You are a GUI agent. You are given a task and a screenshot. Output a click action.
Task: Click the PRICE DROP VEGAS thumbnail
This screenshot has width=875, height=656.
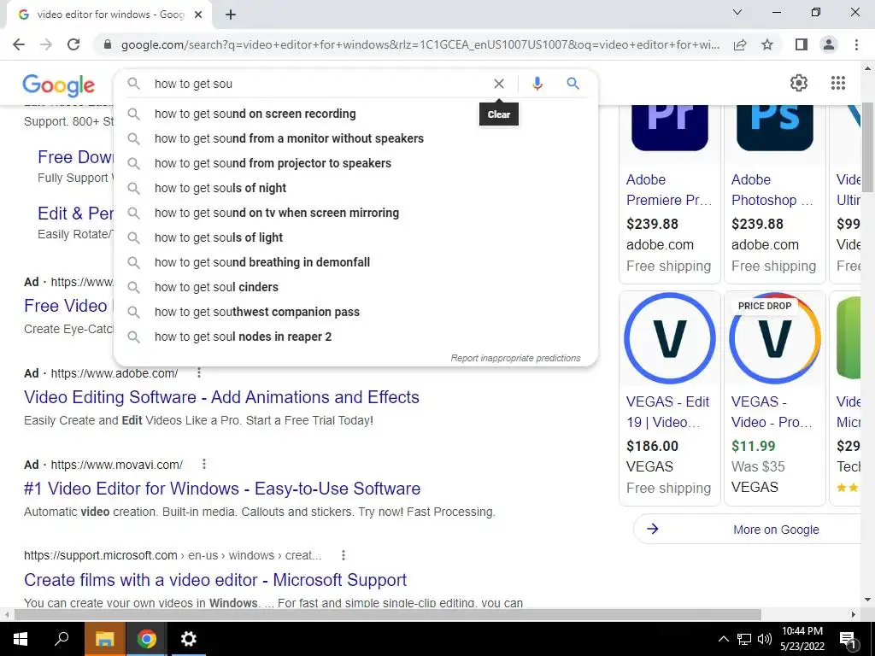click(774, 338)
